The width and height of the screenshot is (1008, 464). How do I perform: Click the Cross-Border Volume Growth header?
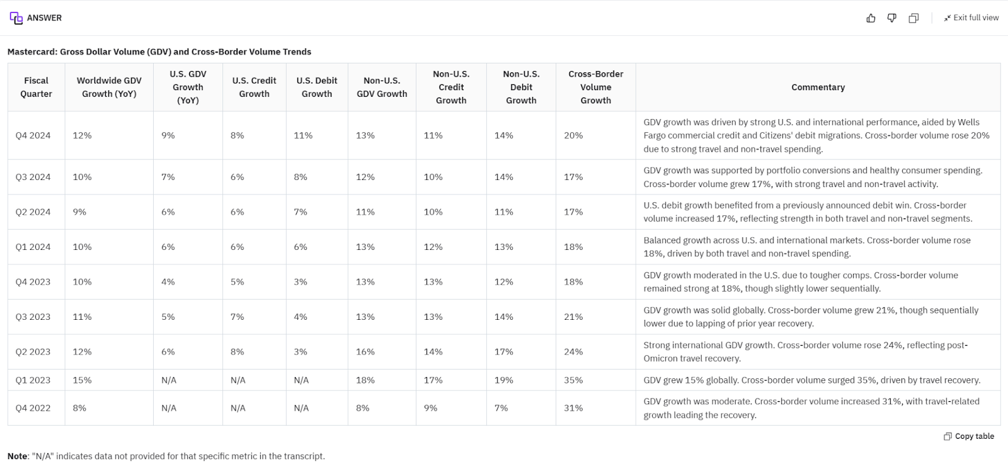click(595, 88)
